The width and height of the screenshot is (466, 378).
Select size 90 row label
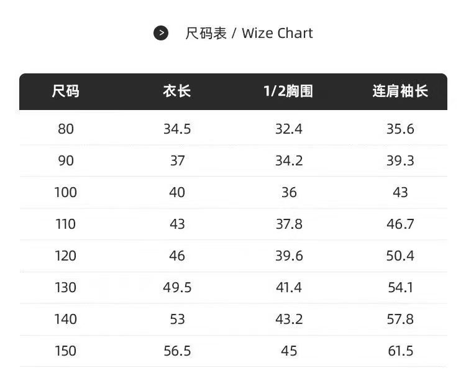pyautogui.click(x=65, y=161)
